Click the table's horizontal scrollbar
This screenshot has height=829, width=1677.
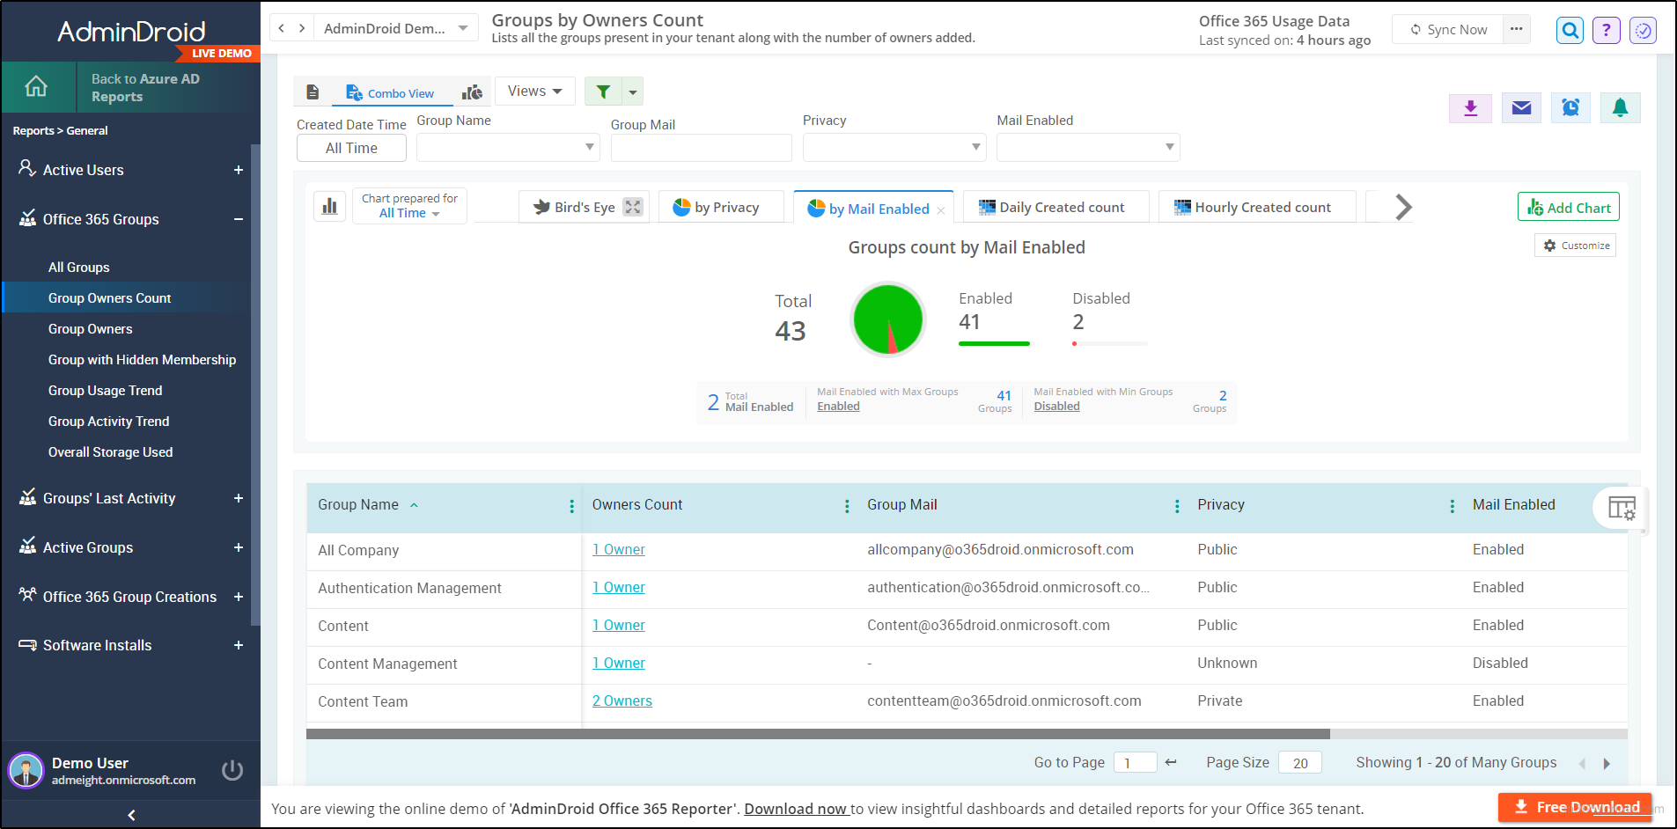coord(818,734)
